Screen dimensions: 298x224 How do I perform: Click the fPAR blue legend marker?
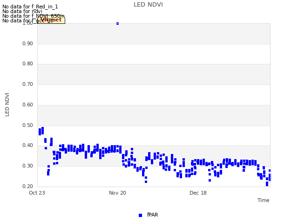point(140,215)
